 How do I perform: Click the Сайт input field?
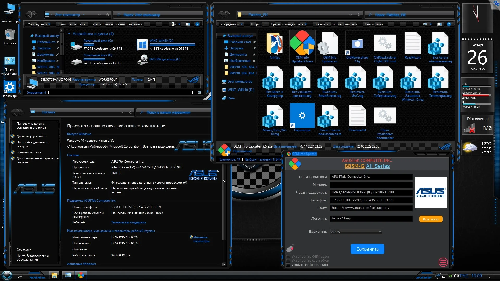(371, 208)
